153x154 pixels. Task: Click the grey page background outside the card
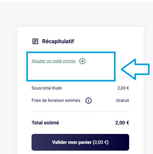[8, 72]
